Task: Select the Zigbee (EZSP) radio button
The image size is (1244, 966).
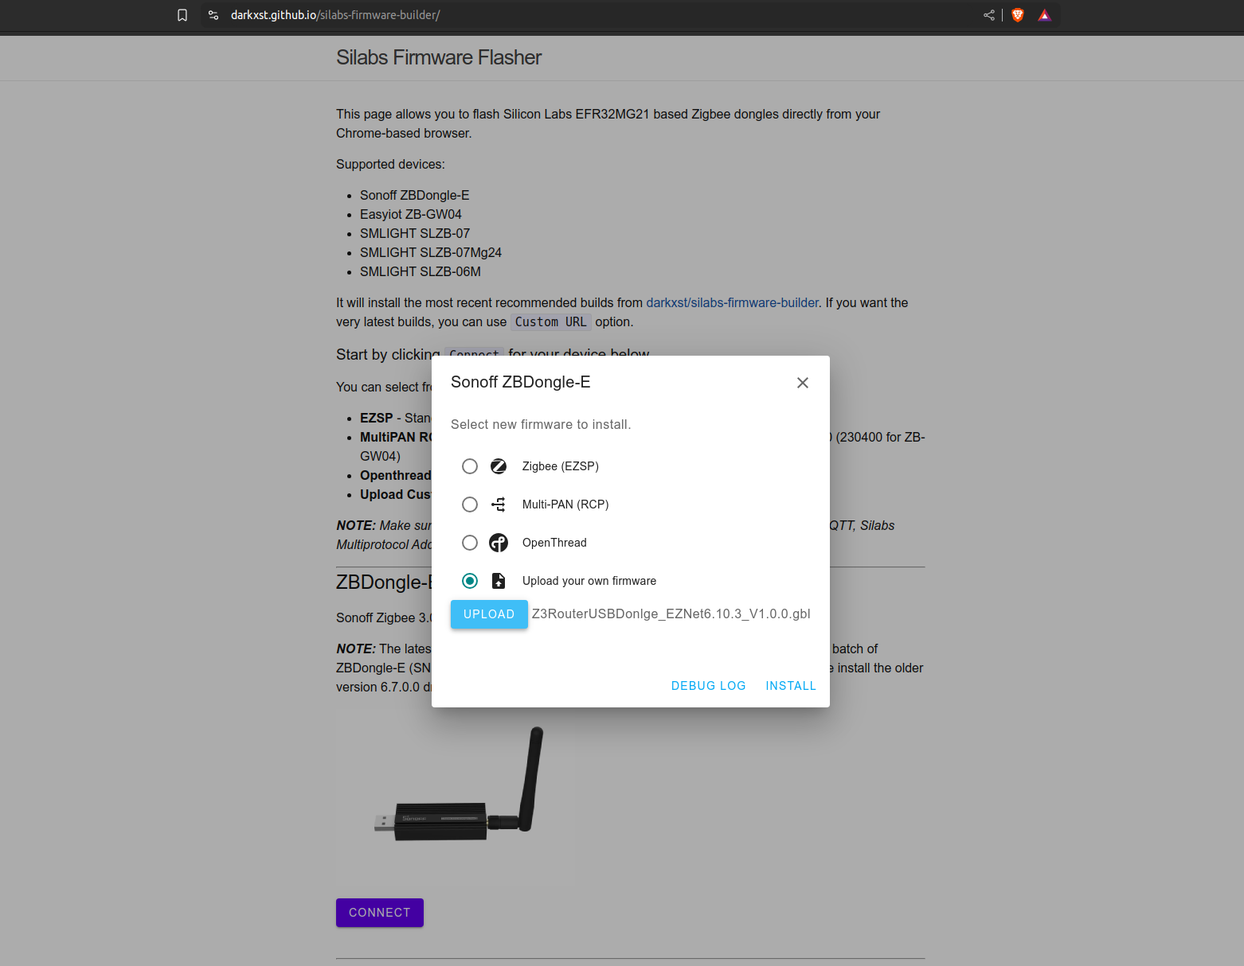Action: (470, 466)
